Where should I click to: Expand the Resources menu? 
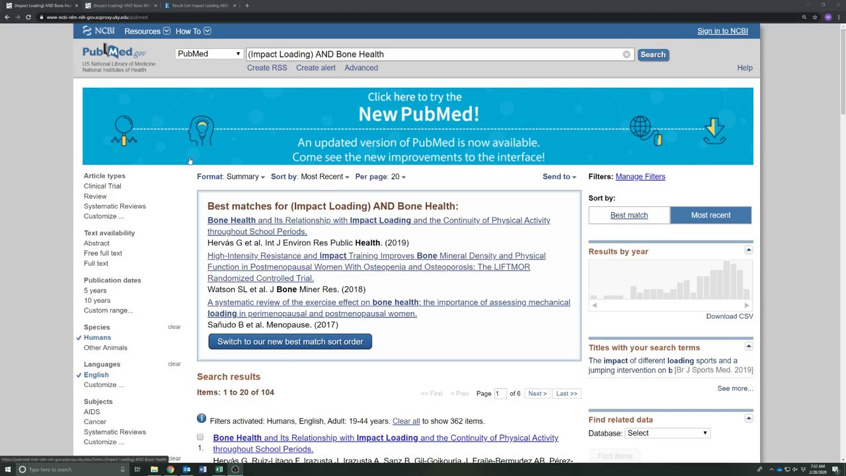(147, 31)
